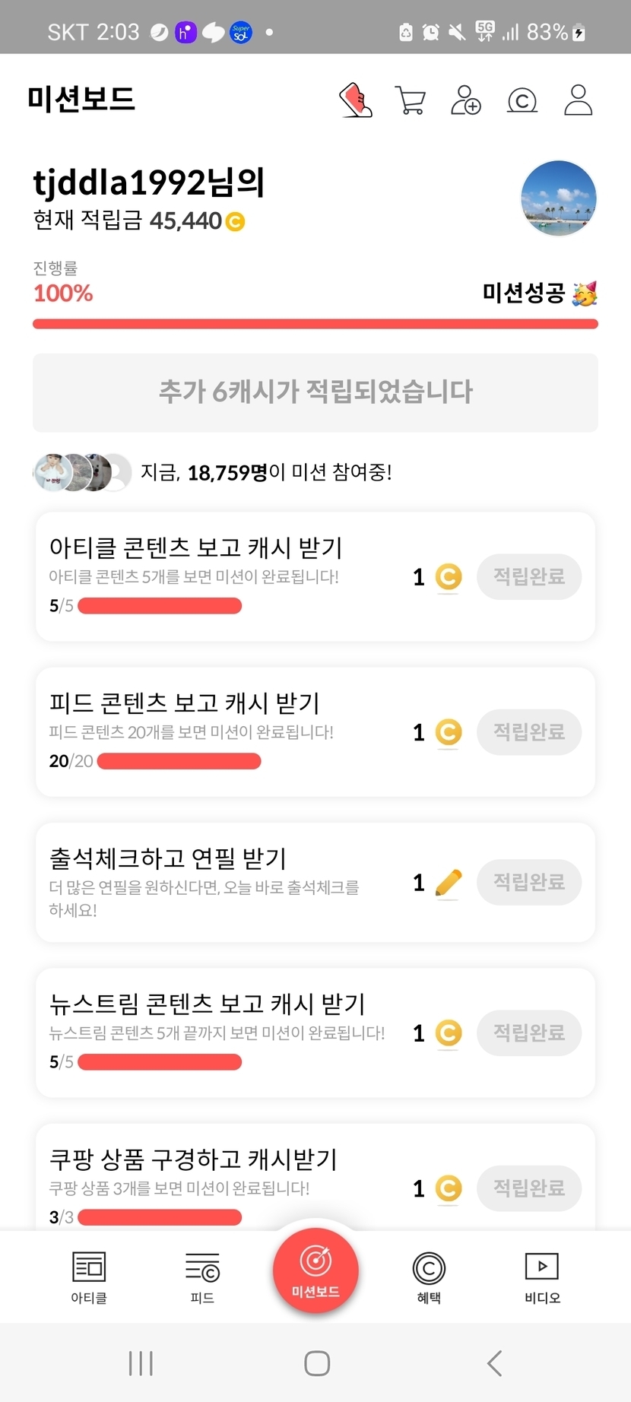Tap the 추가 6캐시가 적립되었습니다 banner
This screenshot has height=1402, width=631.
[315, 392]
